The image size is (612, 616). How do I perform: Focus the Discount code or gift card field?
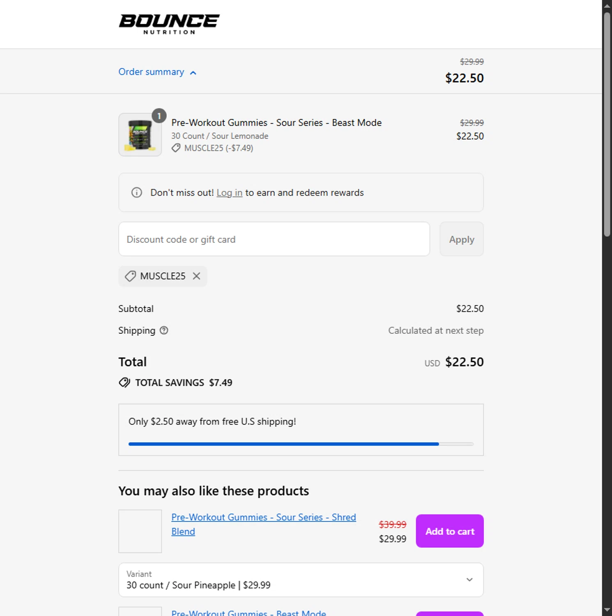274,239
